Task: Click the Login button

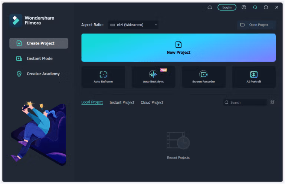Action: click(227, 7)
